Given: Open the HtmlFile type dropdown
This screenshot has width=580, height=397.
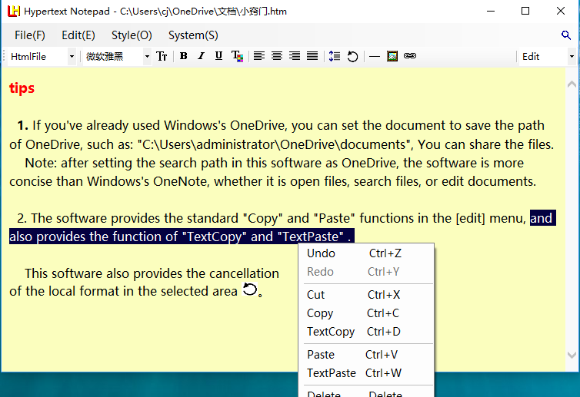Looking at the screenshot, I should [x=72, y=57].
